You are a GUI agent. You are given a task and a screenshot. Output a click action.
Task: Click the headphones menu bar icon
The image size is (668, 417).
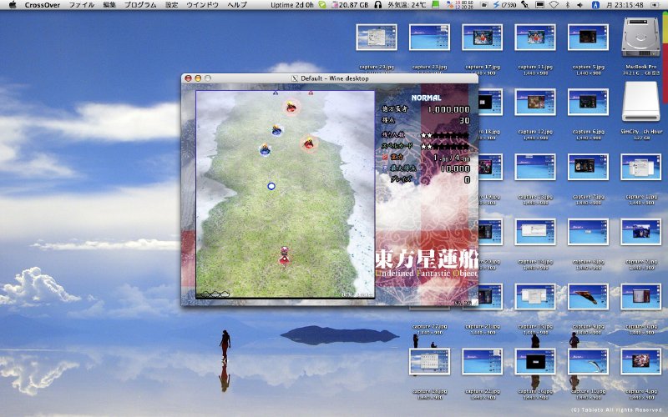pos(377,5)
